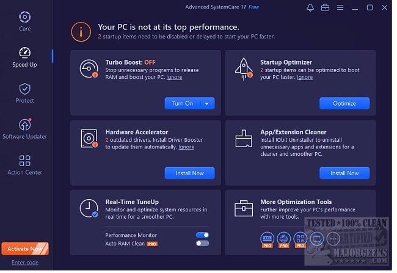Image resolution: width=397 pixels, height=273 pixels.
Task: Maximize the Advanced SystemCare window
Action: click(x=370, y=7)
